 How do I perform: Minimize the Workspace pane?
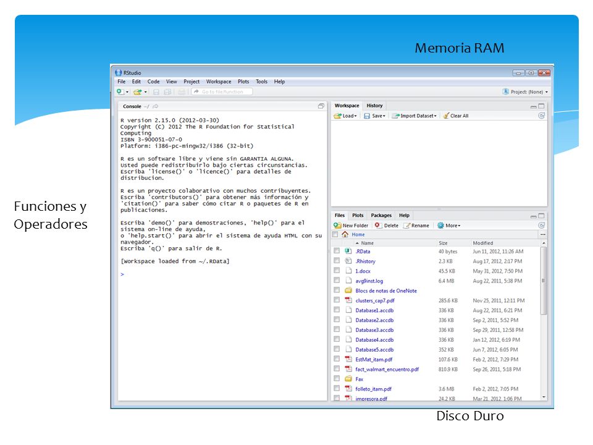pyautogui.click(x=533, y=107)
